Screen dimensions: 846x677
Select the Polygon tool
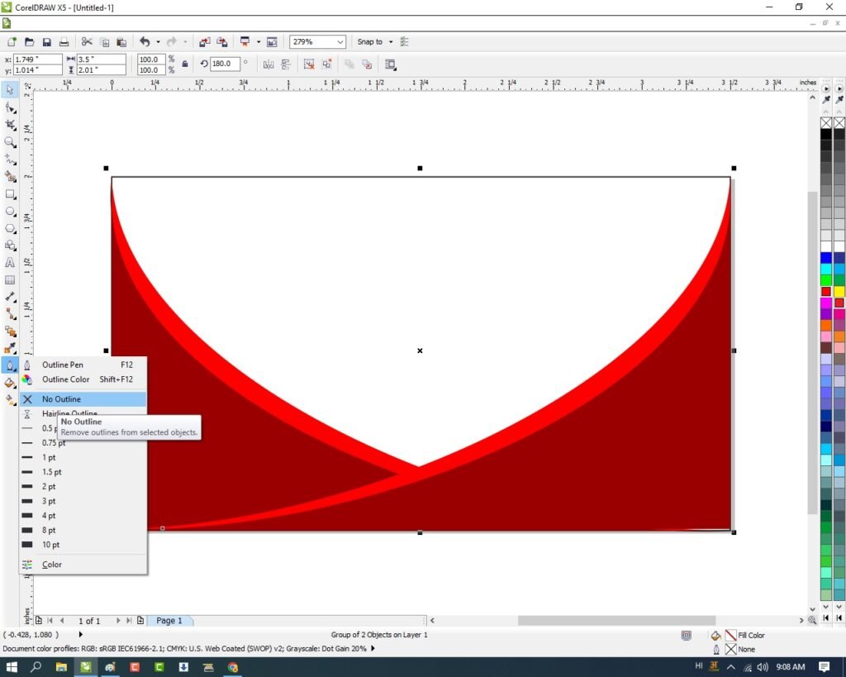pyautogui.click(x=10, y=228)
